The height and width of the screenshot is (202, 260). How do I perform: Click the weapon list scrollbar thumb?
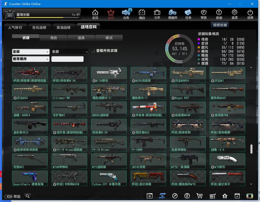(251, 149)
